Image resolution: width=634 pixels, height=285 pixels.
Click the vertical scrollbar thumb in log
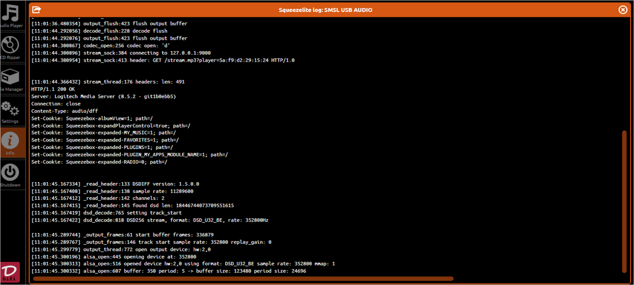tap(624, 201)
